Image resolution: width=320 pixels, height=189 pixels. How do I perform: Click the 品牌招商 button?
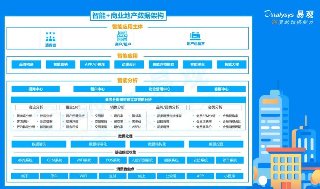pyautogui.click(x=26, y=64)
